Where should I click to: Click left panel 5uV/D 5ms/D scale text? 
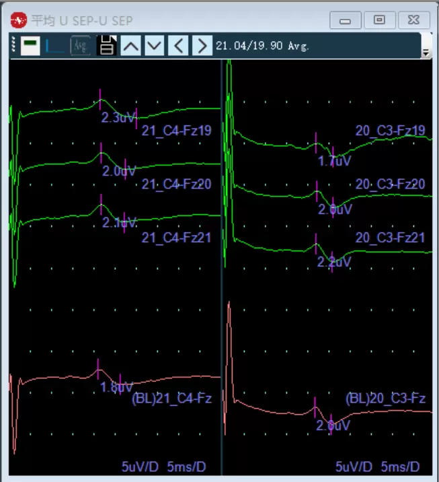pyautogui.click(x=163, y=467)
